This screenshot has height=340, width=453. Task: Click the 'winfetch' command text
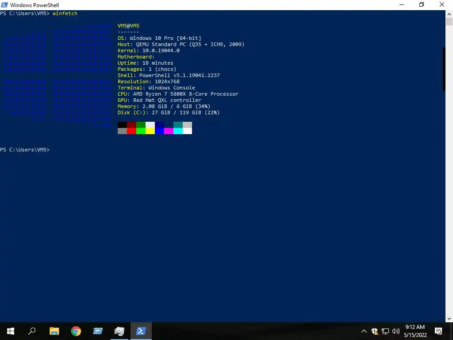[x=65, y=13]
